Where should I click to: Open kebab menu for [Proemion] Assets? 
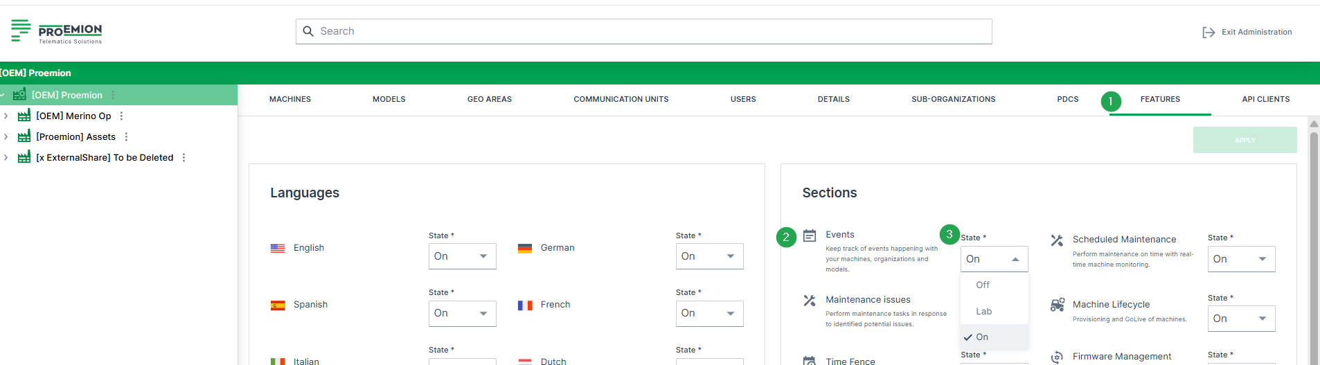click(x=126, y=137)
